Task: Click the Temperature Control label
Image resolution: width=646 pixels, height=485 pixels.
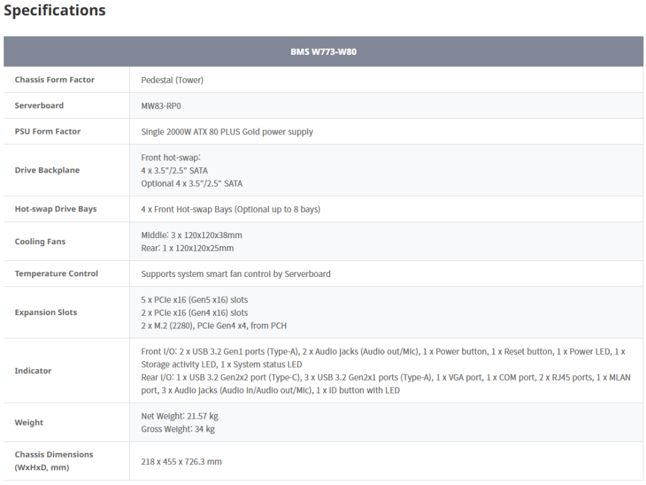Action: click(56, 274)
